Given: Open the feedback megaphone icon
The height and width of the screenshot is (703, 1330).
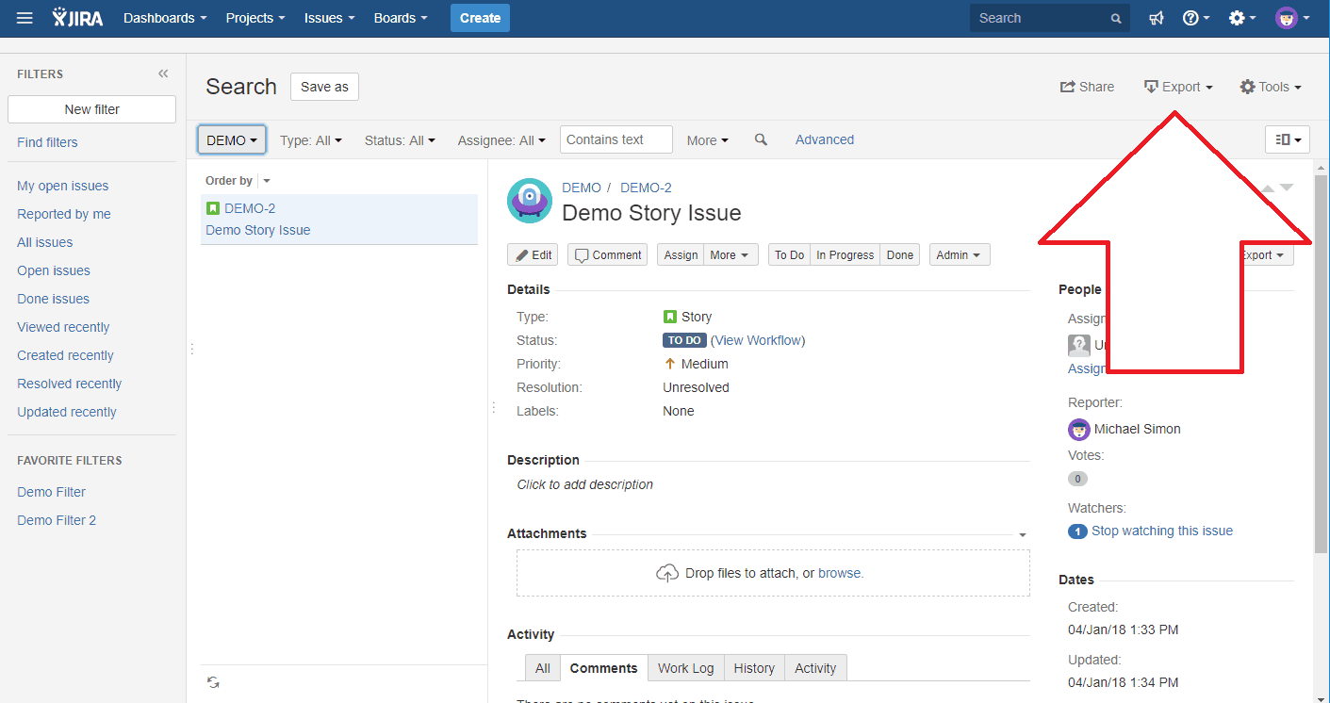Looking at the screenshot, I should [x=1157, y=17].
